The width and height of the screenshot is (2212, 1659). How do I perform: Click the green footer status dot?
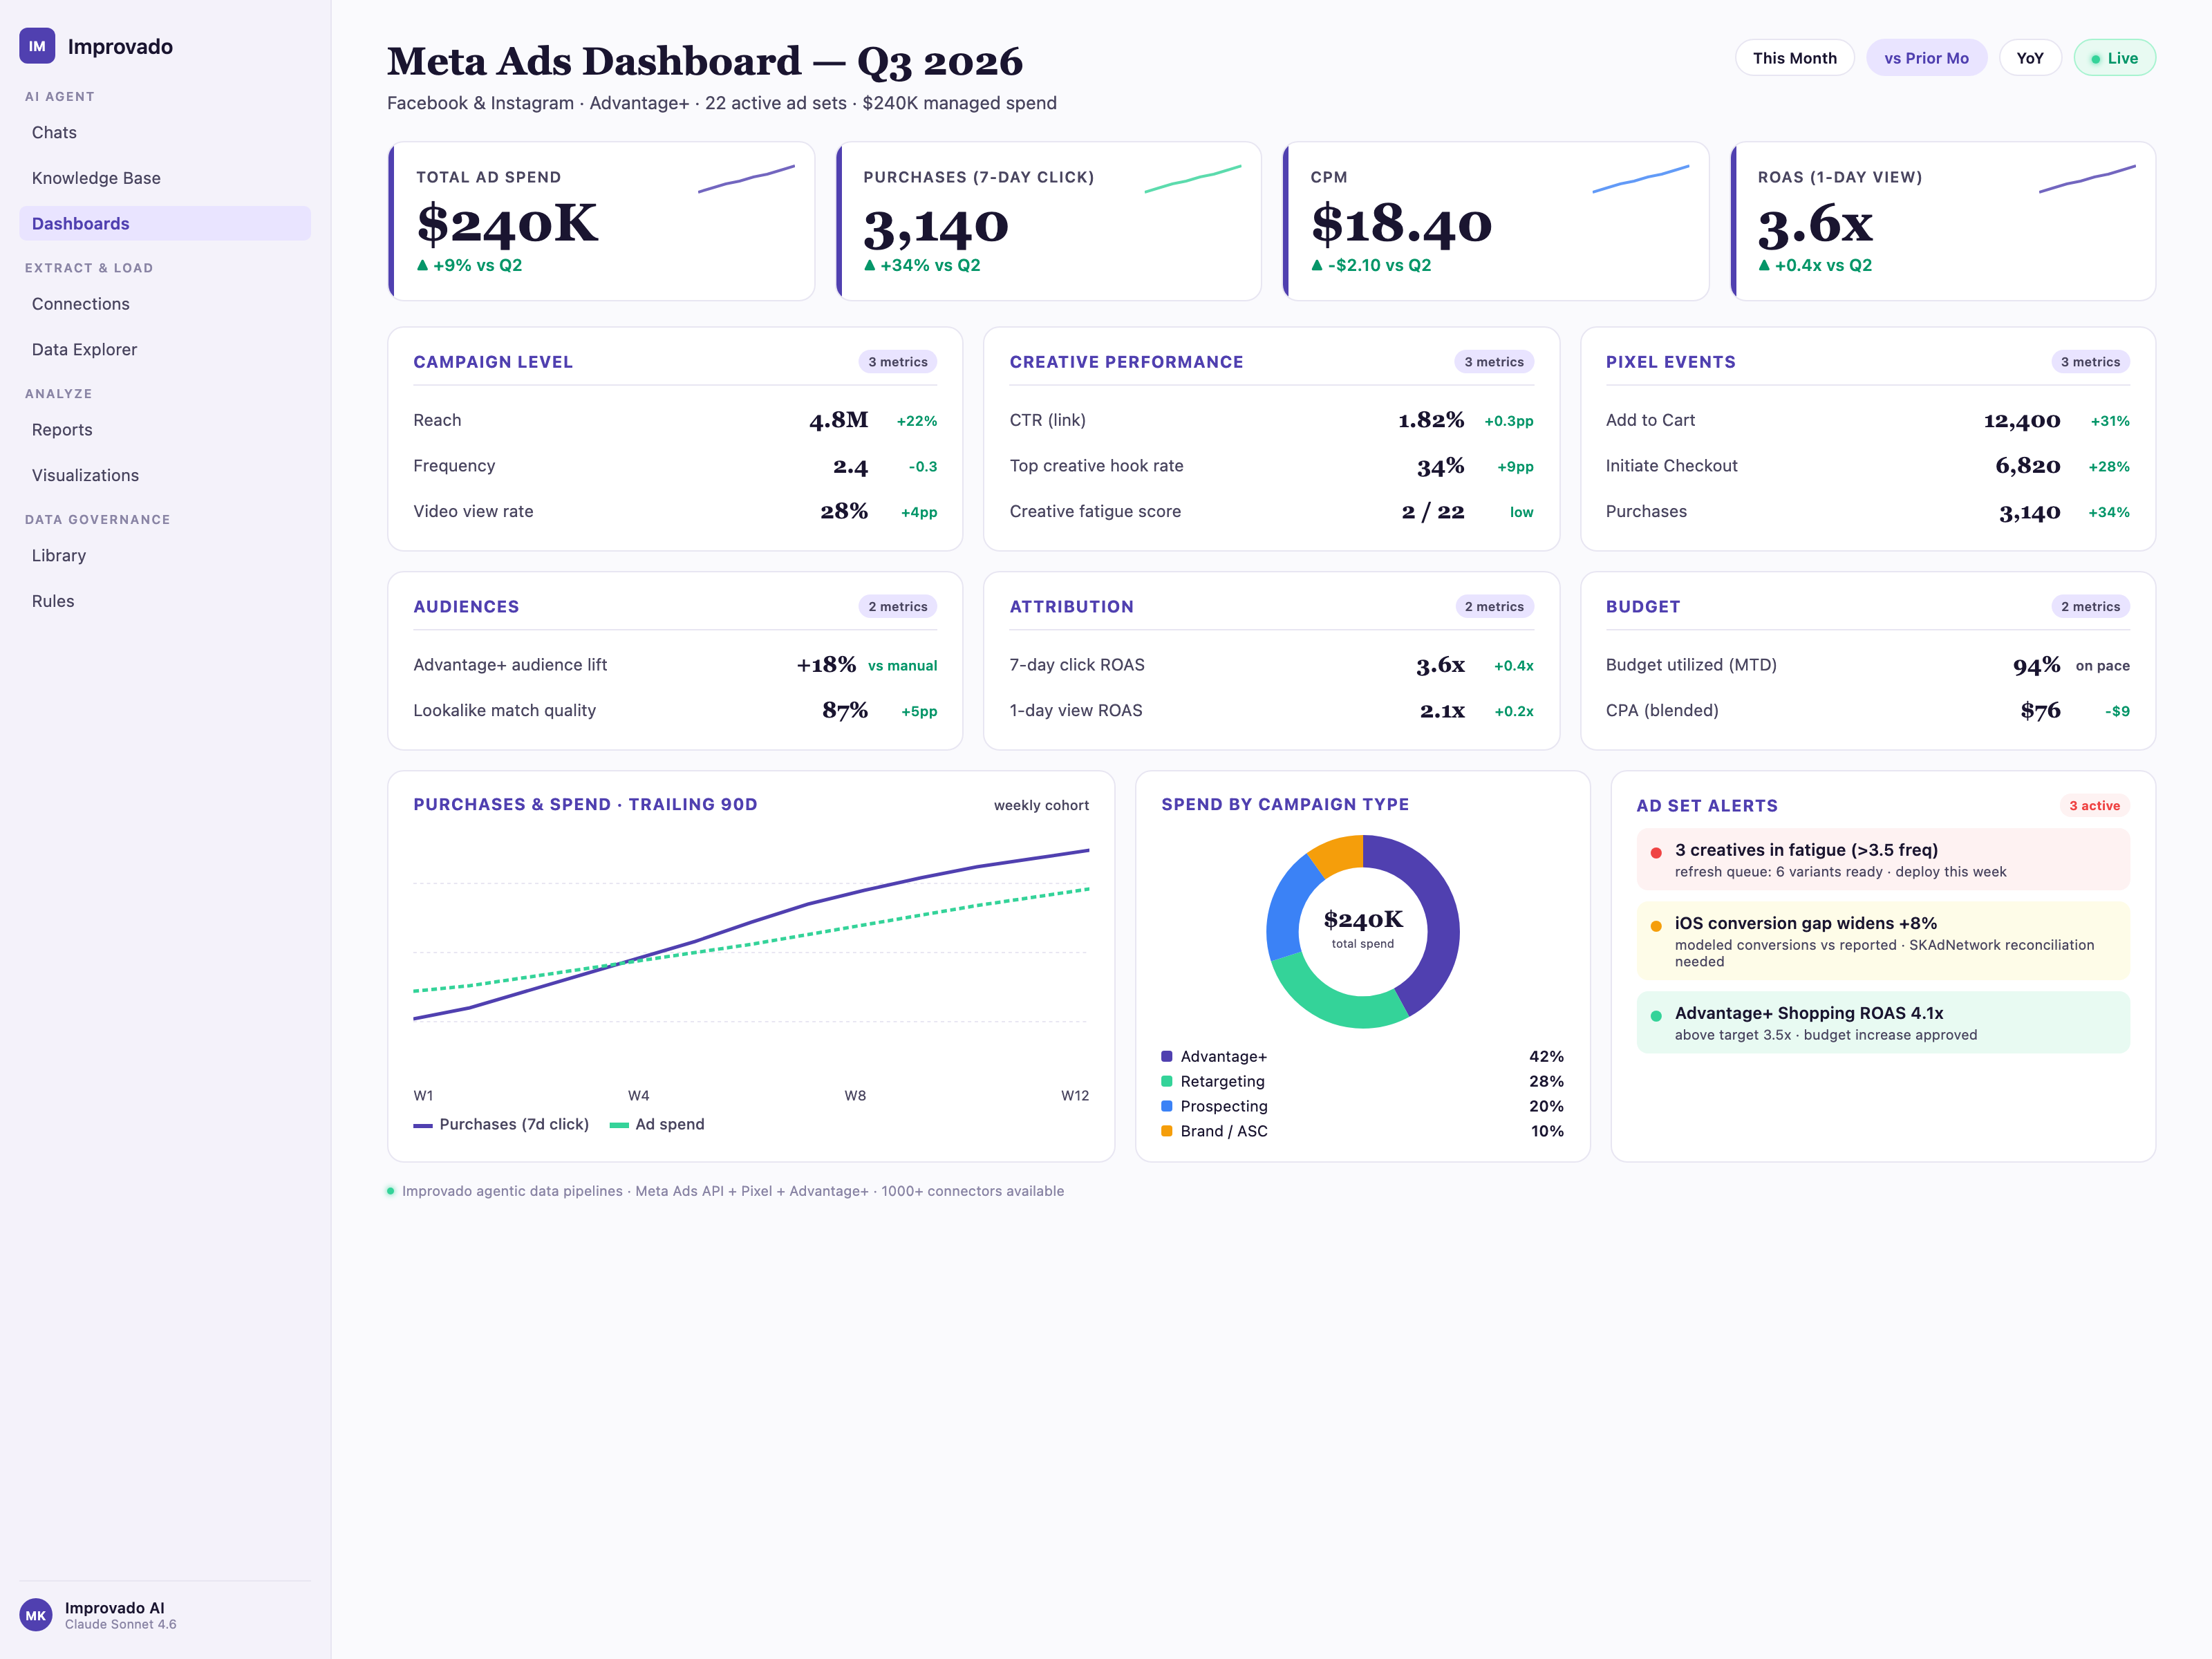[x=391, y=1191]
